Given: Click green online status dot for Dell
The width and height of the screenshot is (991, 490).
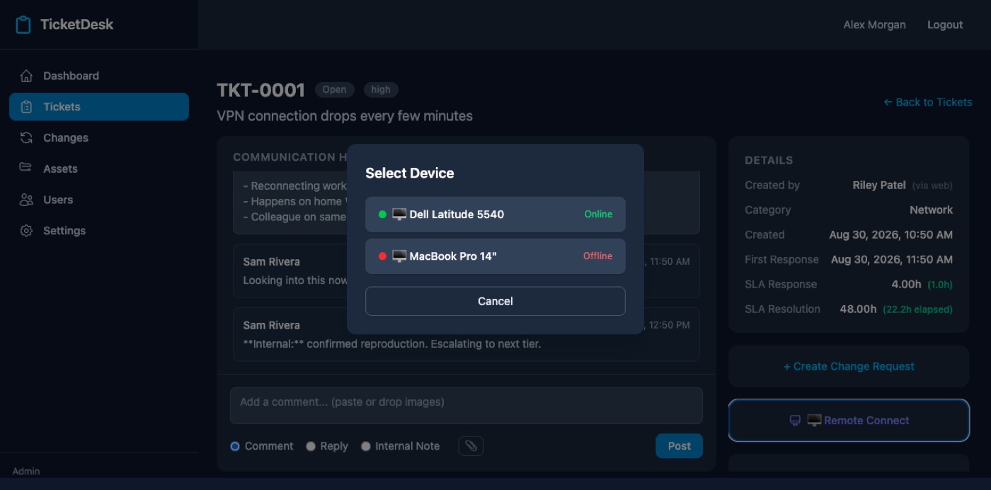Looking at the screenshot, I should coord(382,215).
